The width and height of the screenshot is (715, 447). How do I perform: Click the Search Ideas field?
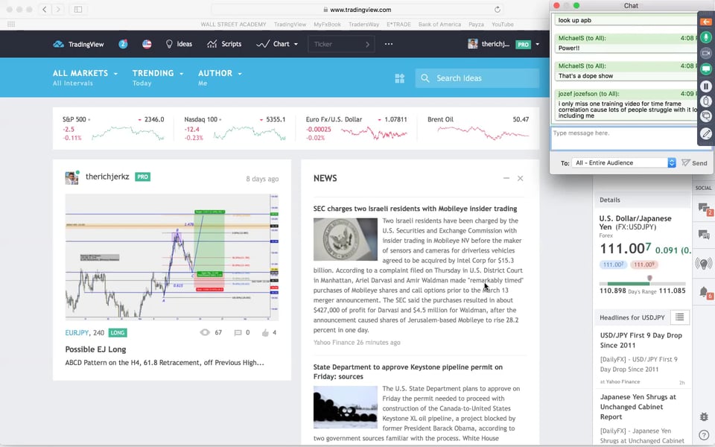[x=477, y=78]
